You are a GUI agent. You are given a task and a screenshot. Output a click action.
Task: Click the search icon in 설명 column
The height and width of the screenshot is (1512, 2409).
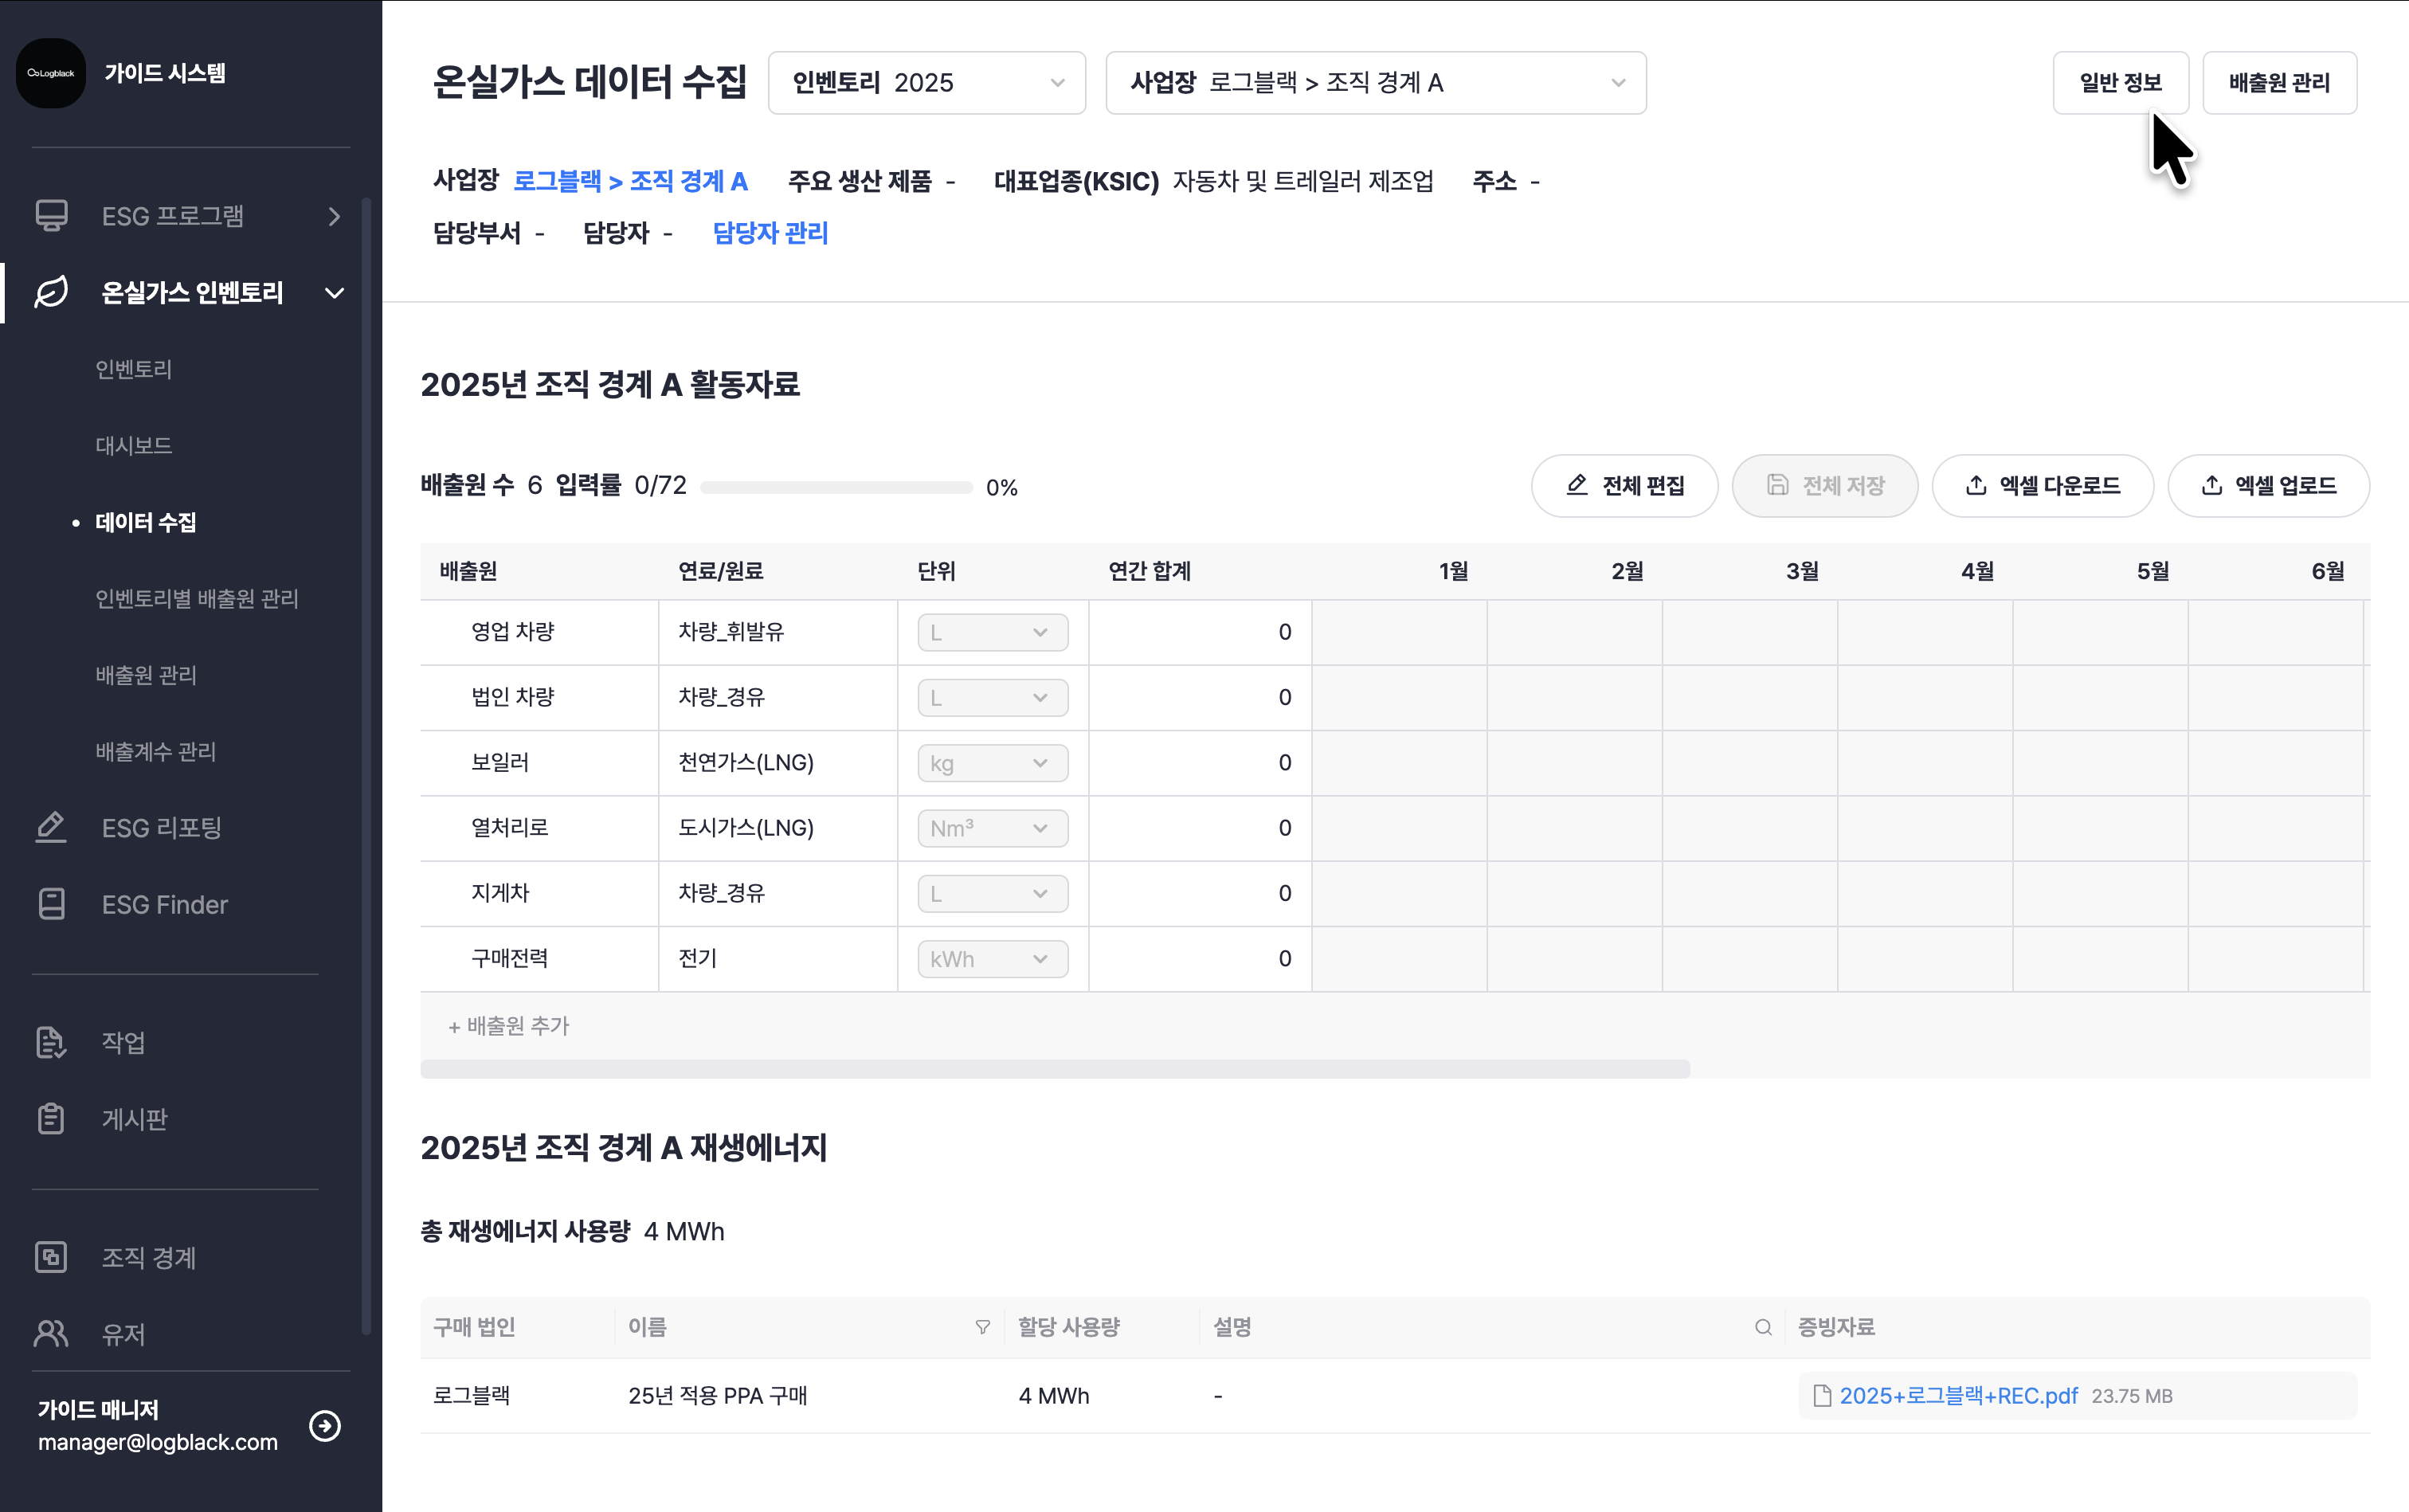click(1763, 1327)
